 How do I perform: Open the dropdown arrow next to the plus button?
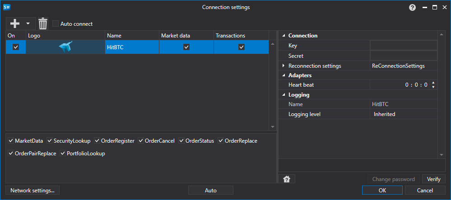coord(28,23)
